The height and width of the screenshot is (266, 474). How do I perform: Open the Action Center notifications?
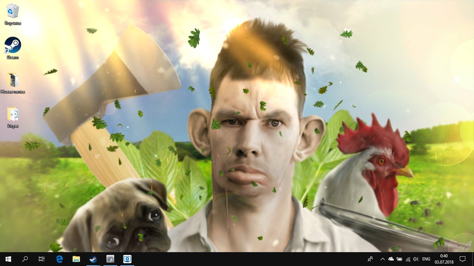pos(462,259)
